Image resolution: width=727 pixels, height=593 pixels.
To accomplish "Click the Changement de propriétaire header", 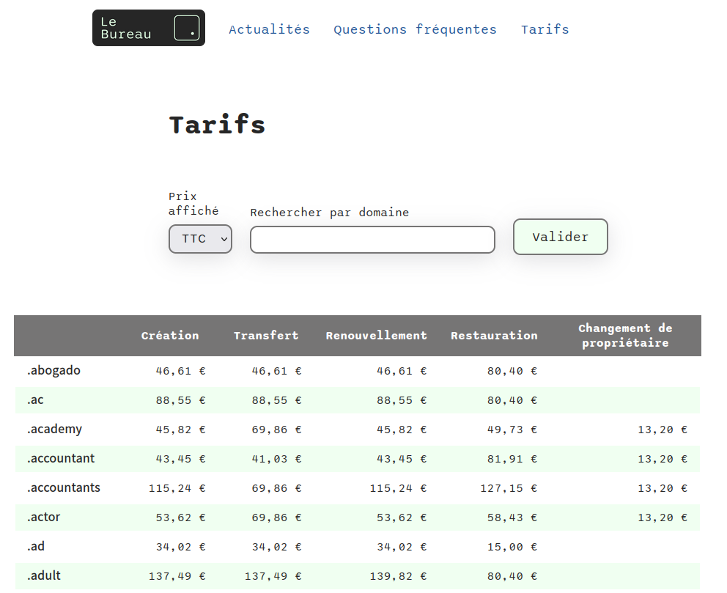I will pyautogui.click(x=625, y=335).
